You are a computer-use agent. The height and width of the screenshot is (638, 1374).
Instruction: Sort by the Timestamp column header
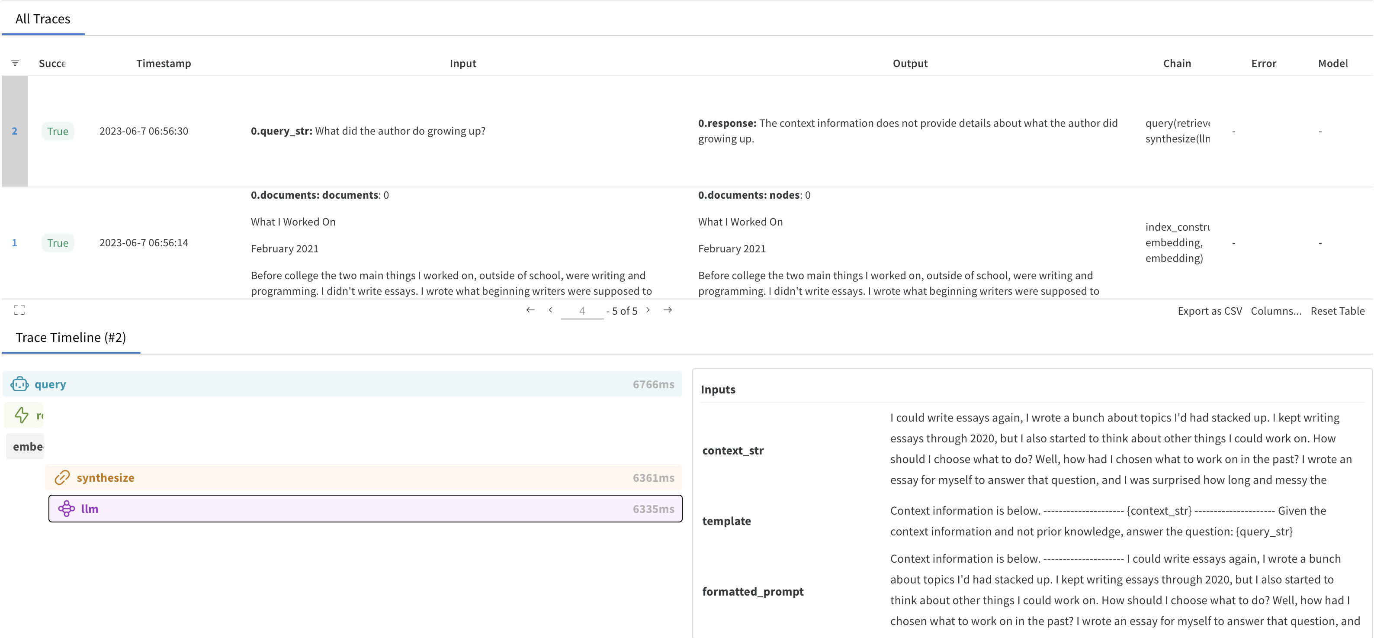coord(163,64)
